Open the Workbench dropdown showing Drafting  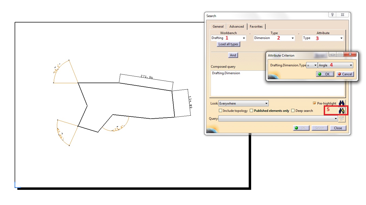[243, 38]
